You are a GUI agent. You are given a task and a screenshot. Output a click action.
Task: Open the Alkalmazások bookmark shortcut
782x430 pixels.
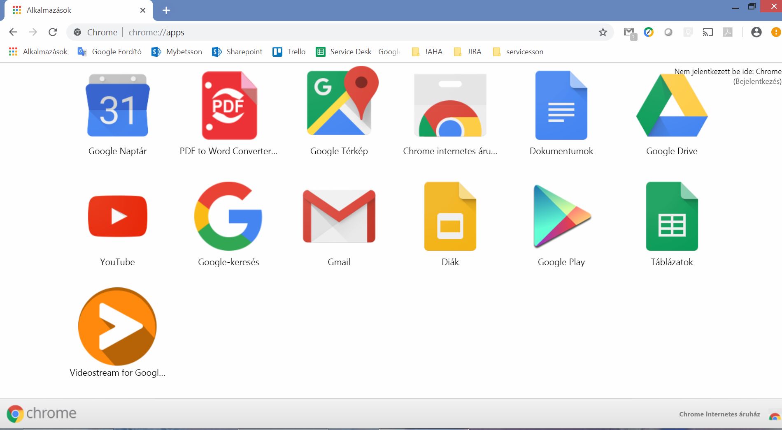[x=38, y=52]
